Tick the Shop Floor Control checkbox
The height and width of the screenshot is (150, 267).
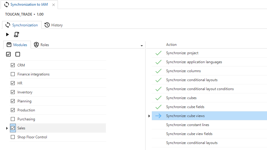(13, 137)
